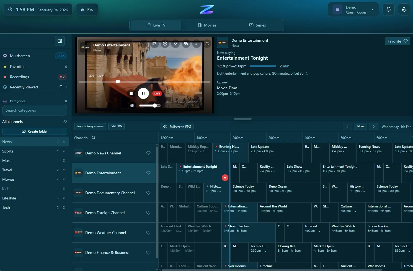Favorite Demo Foreign Channel heart
Screen dimensions: 413x271
148,213
